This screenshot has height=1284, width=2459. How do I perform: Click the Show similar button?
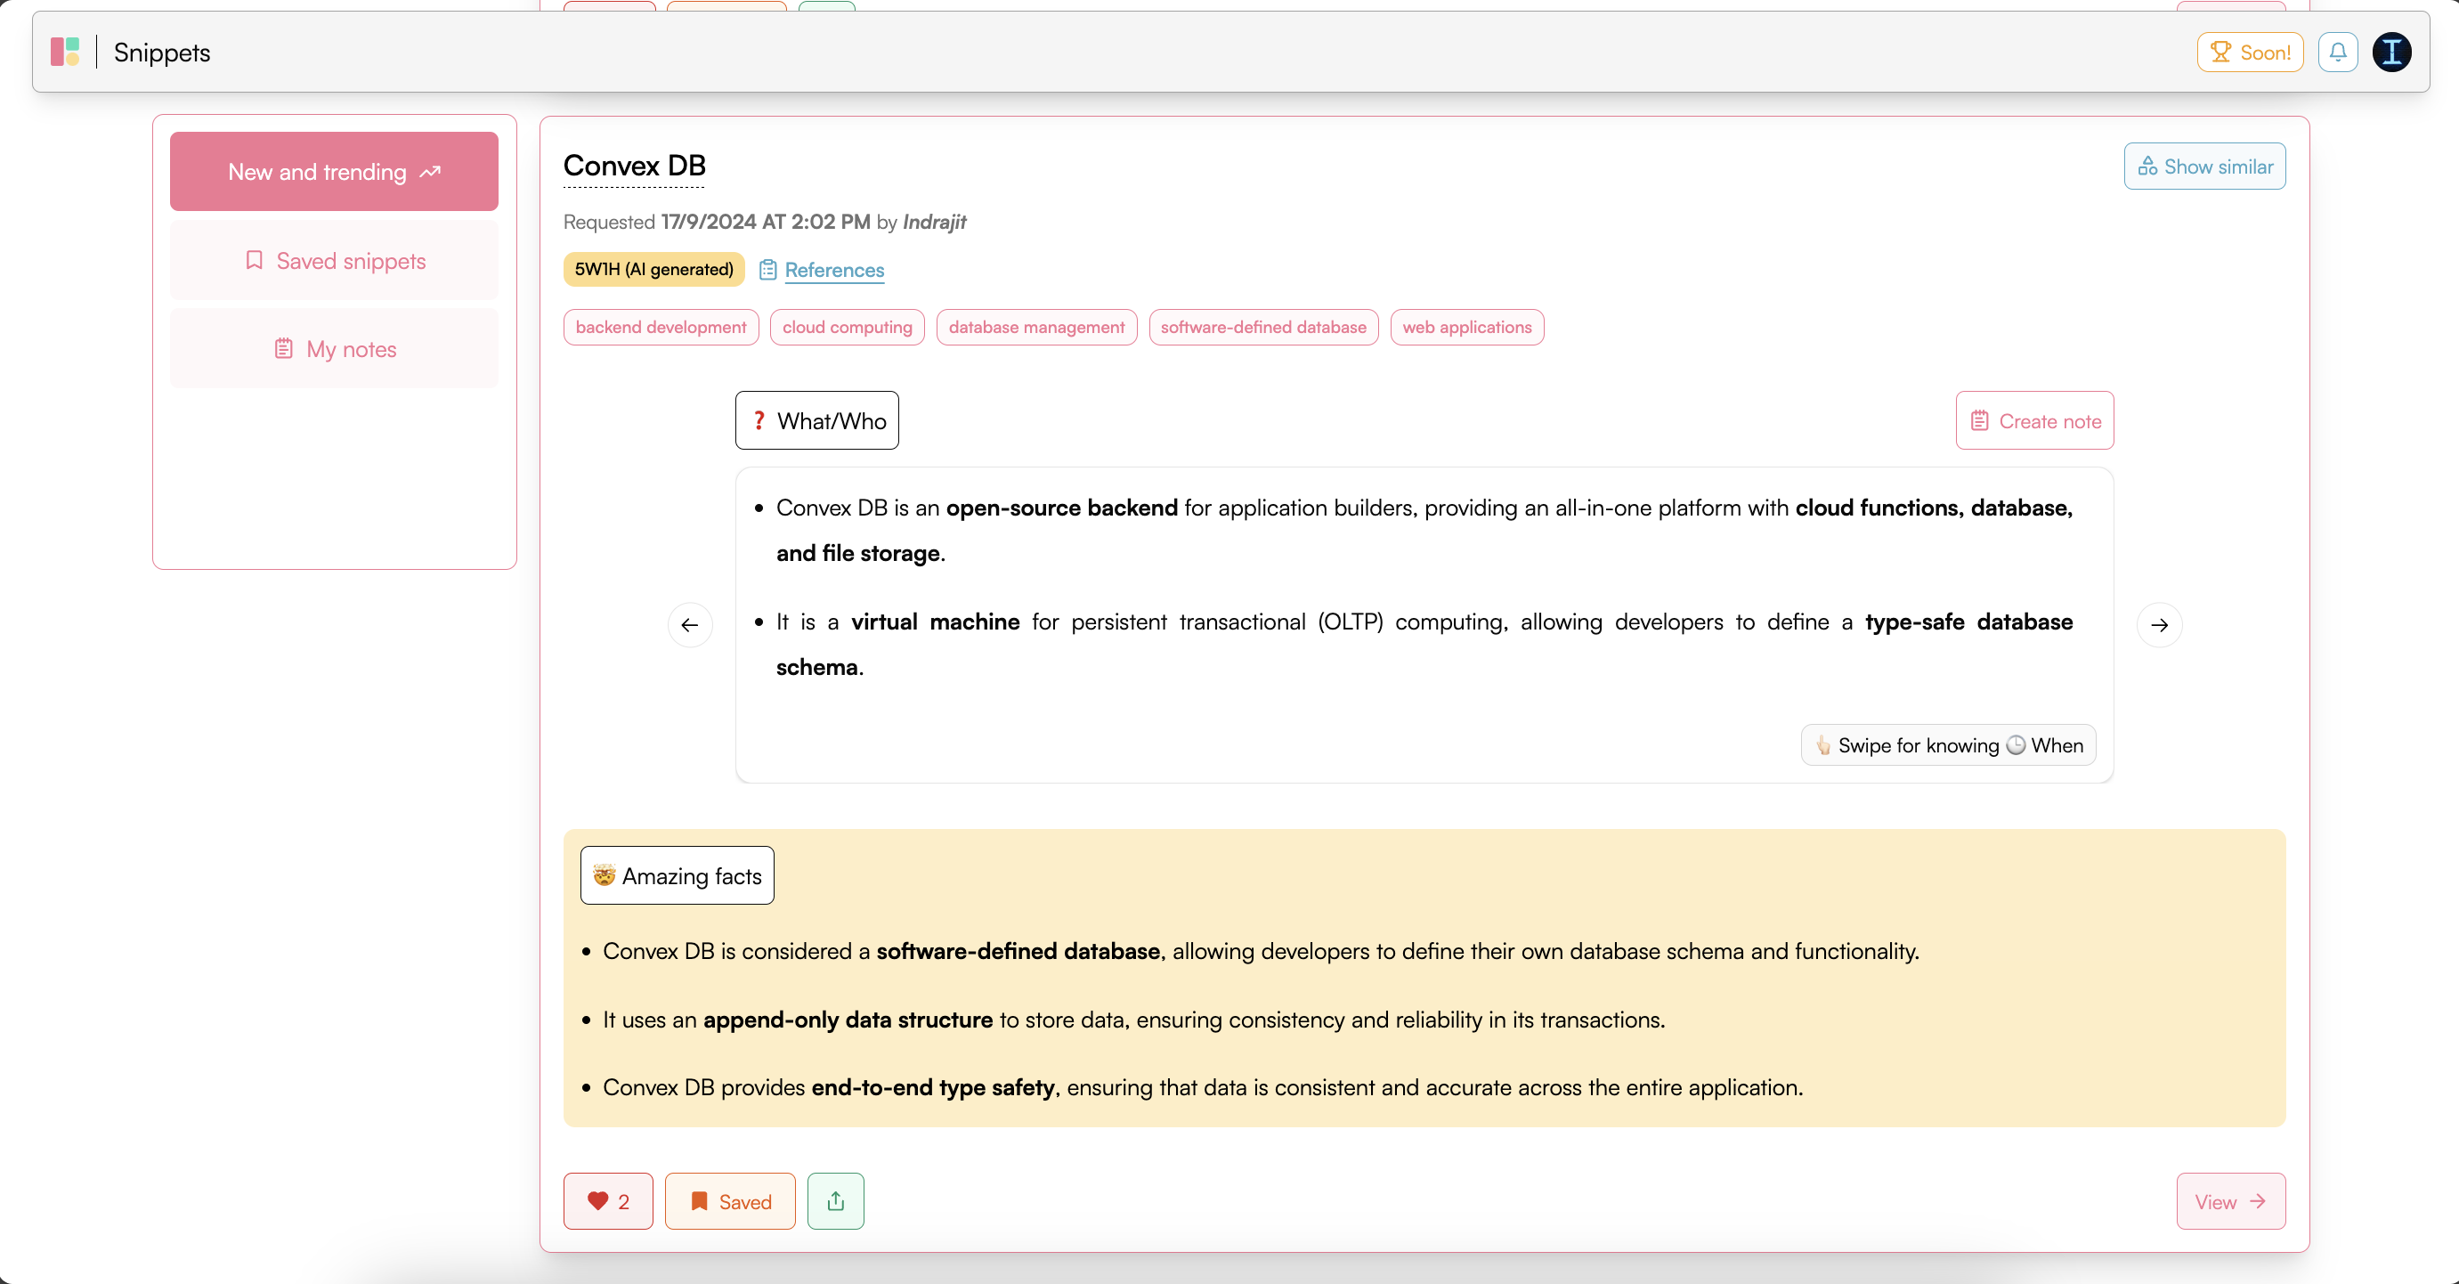[2204, 167]
